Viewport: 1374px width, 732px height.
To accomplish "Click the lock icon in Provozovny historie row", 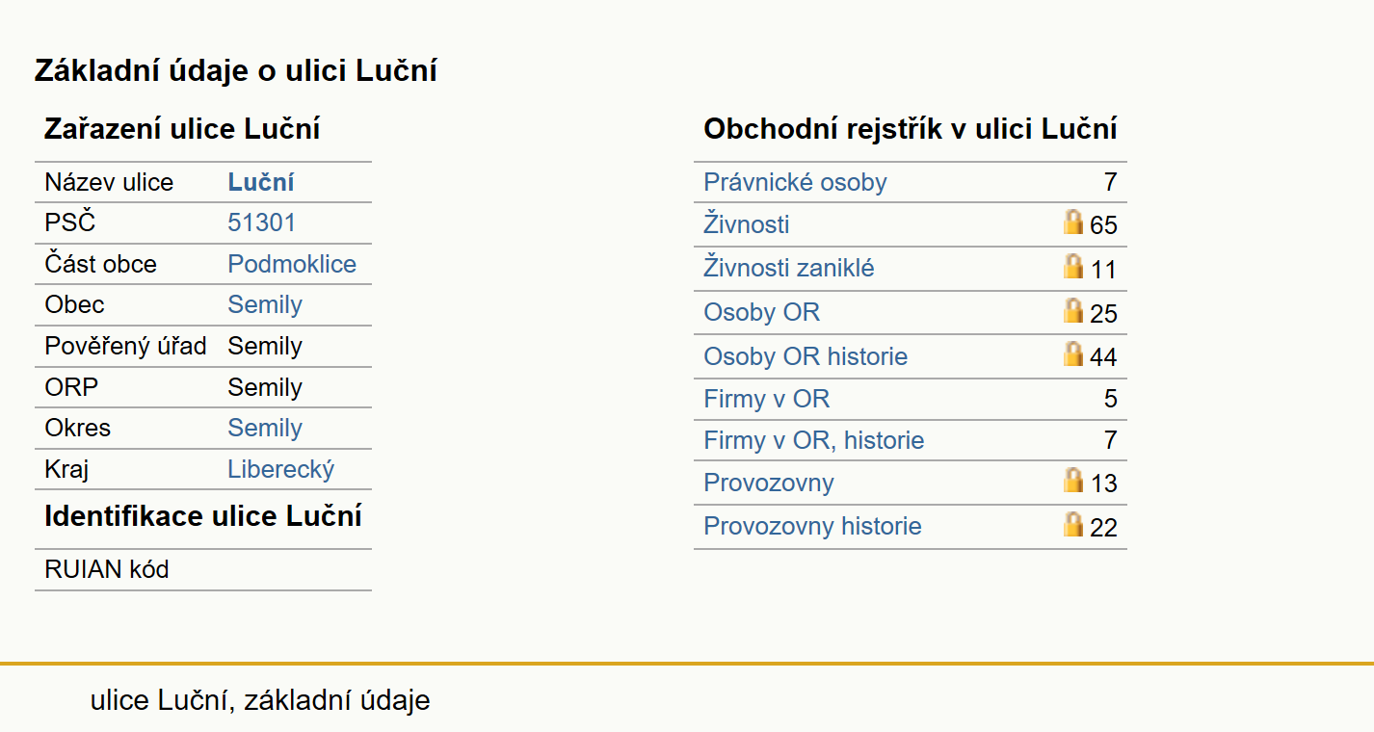I will point(1073,525).
